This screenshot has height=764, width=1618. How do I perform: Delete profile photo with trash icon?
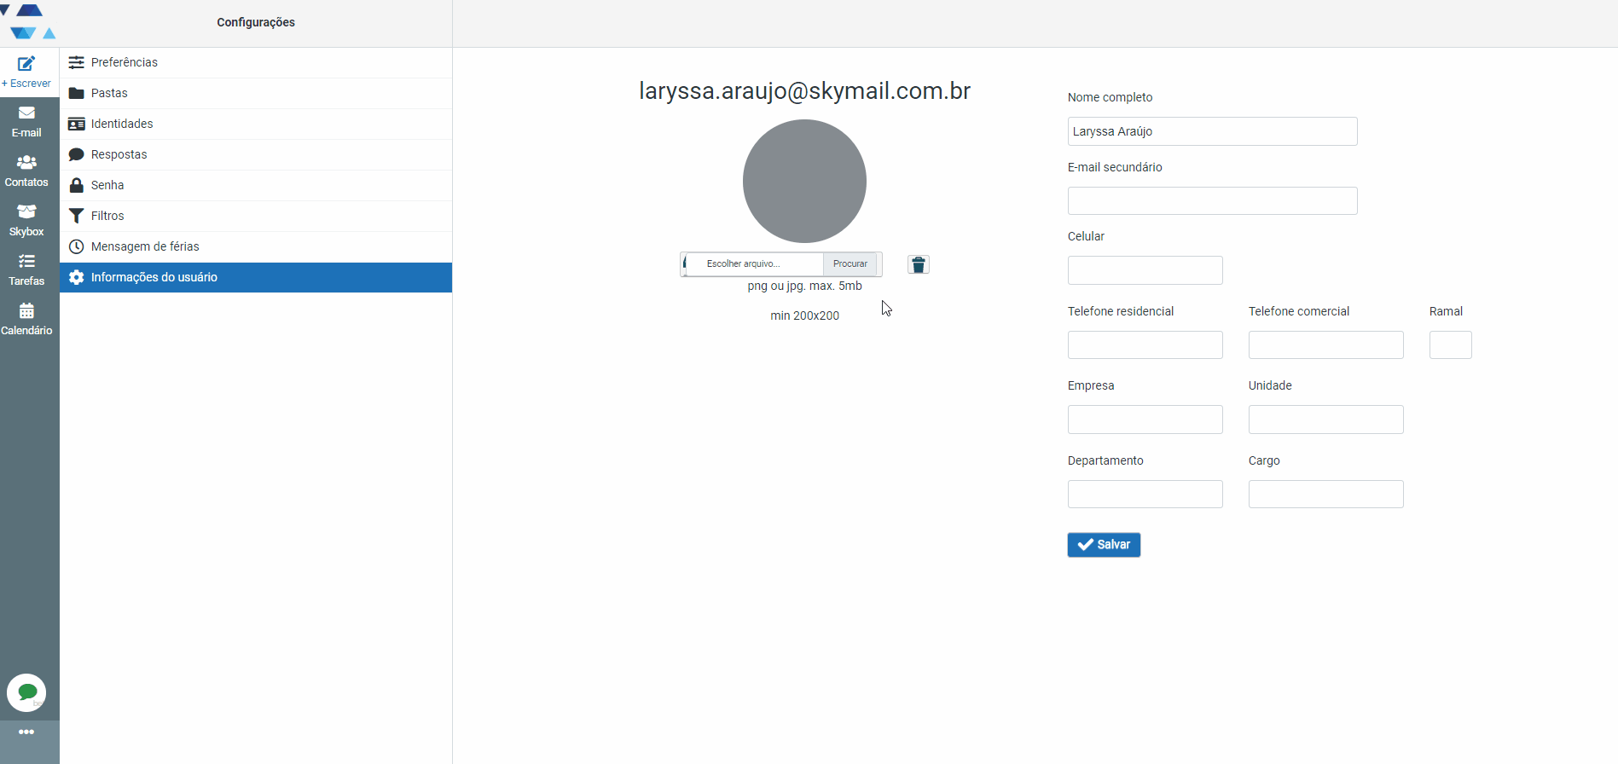point(919,264)
